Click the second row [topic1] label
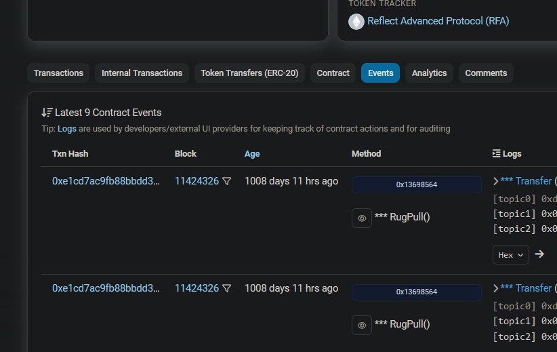 514,321
